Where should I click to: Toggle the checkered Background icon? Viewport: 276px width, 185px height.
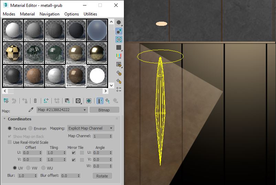click(x=119, y=40)
